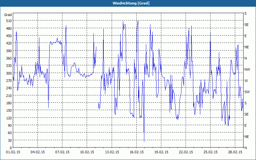Click the 480 y-axis value

pos(9,28)
